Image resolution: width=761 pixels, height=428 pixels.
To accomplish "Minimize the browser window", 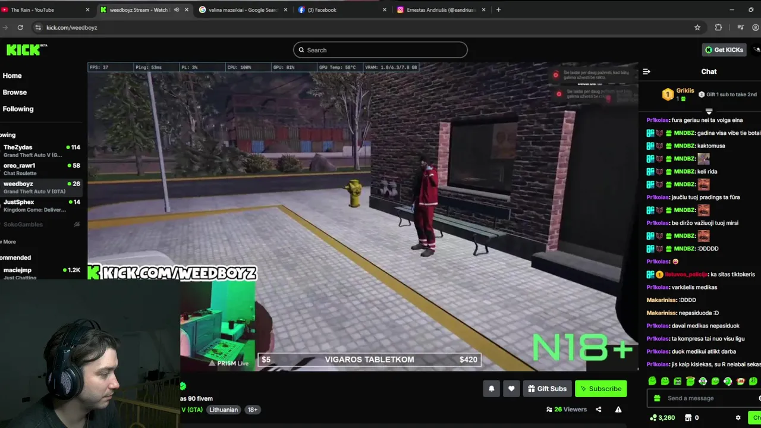I will point(732,10).
